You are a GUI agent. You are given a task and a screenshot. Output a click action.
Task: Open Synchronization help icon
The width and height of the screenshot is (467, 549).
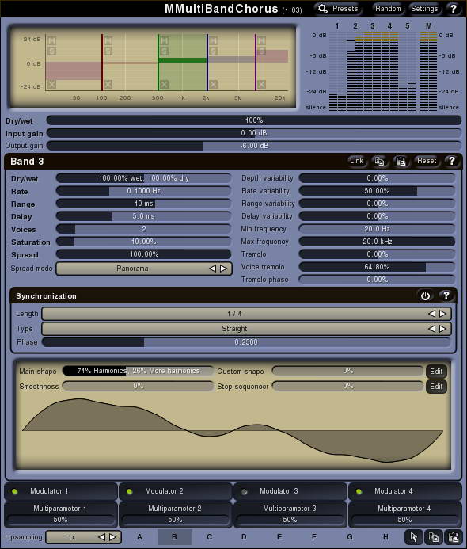point(446,295)
